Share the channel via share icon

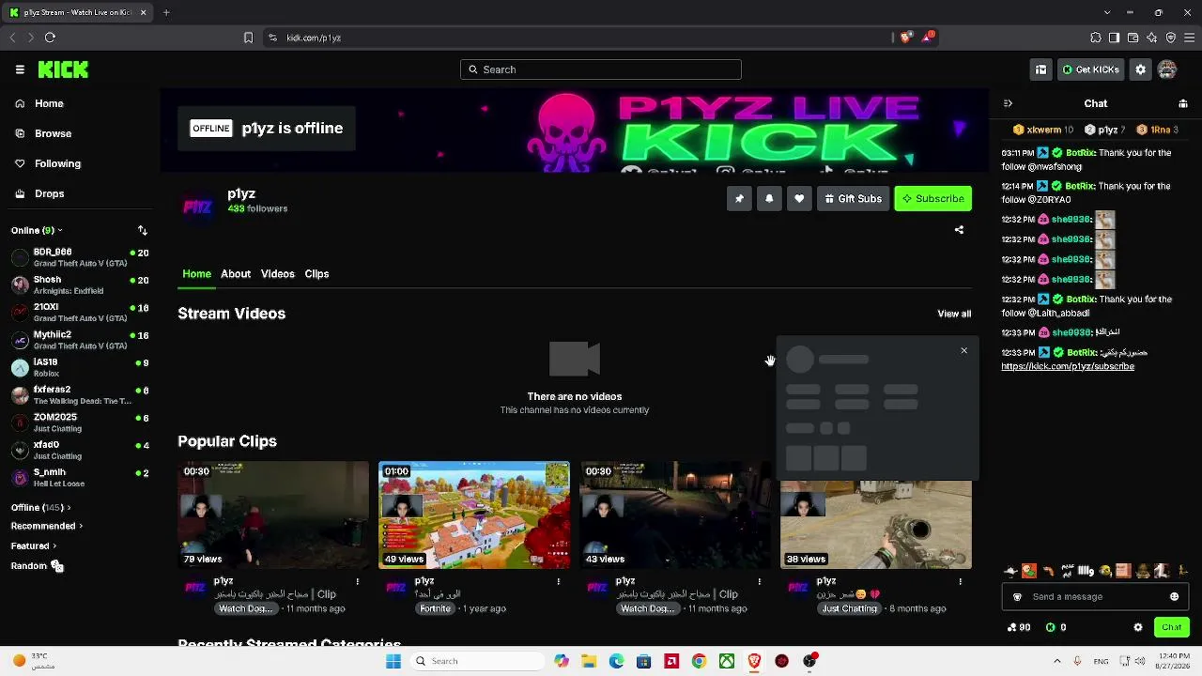click(x=959, y=230)
